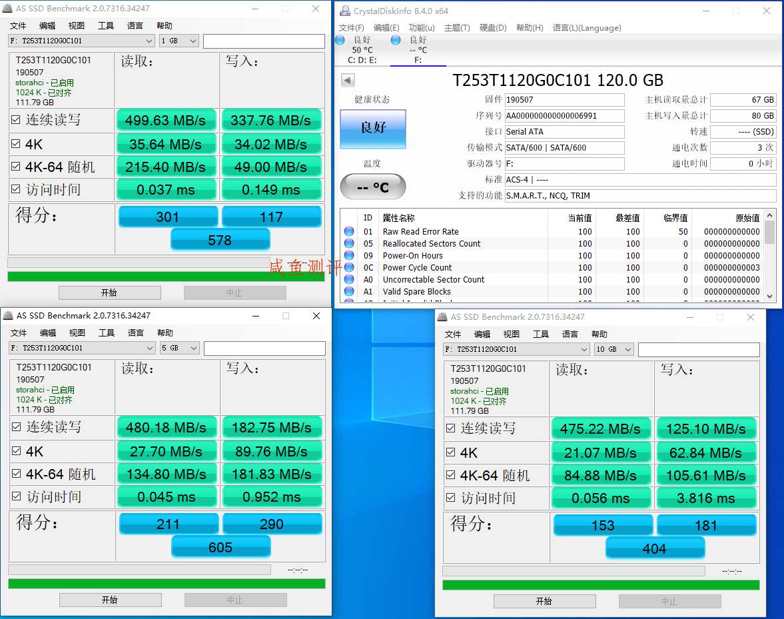Open the drive dropdown in the 1 GB AS SSD window
The height and width of the screenshot is (619, 784).
(81, 41)
